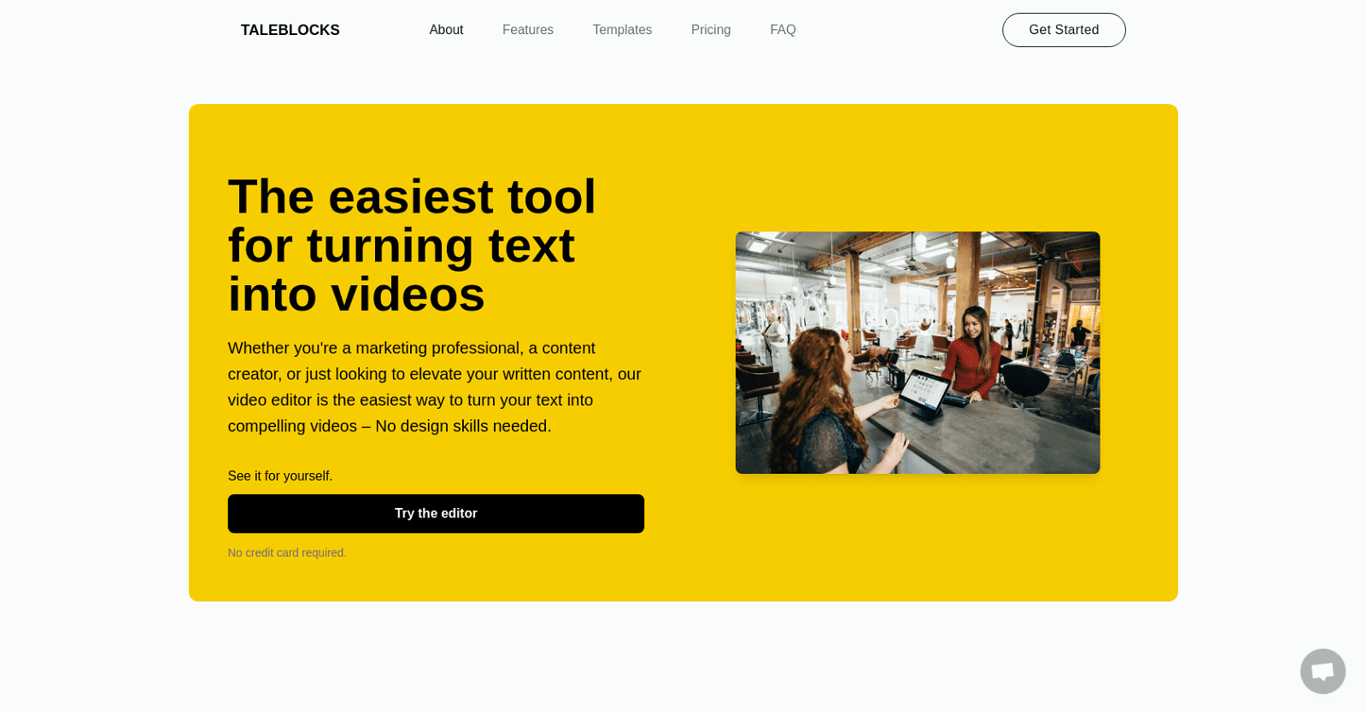This screenshot has width=1367, height=712.
Task: Click the 'No credit card required.' note
Action: point(287,552)
